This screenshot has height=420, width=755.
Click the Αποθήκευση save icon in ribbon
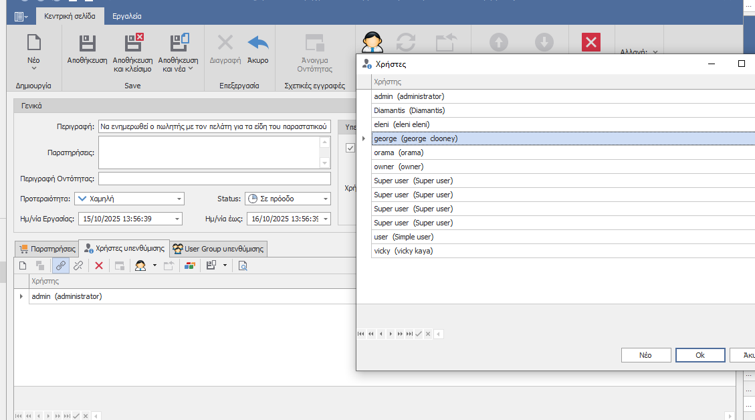(x=87, y=44)
